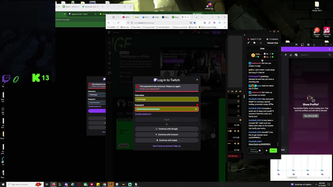This screenshot has width=333, height=187.
Task: Switch to the Free C… tab
Action: (x=146, y=17)
